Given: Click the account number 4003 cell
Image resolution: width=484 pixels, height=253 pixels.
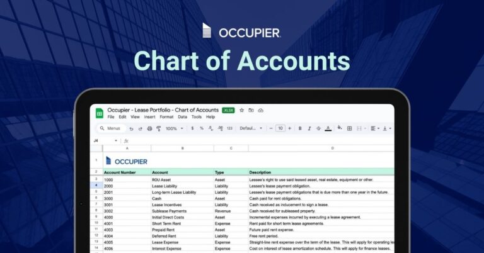Looking at the screenshot, I should pyautogui.click(x=127, y=230).
